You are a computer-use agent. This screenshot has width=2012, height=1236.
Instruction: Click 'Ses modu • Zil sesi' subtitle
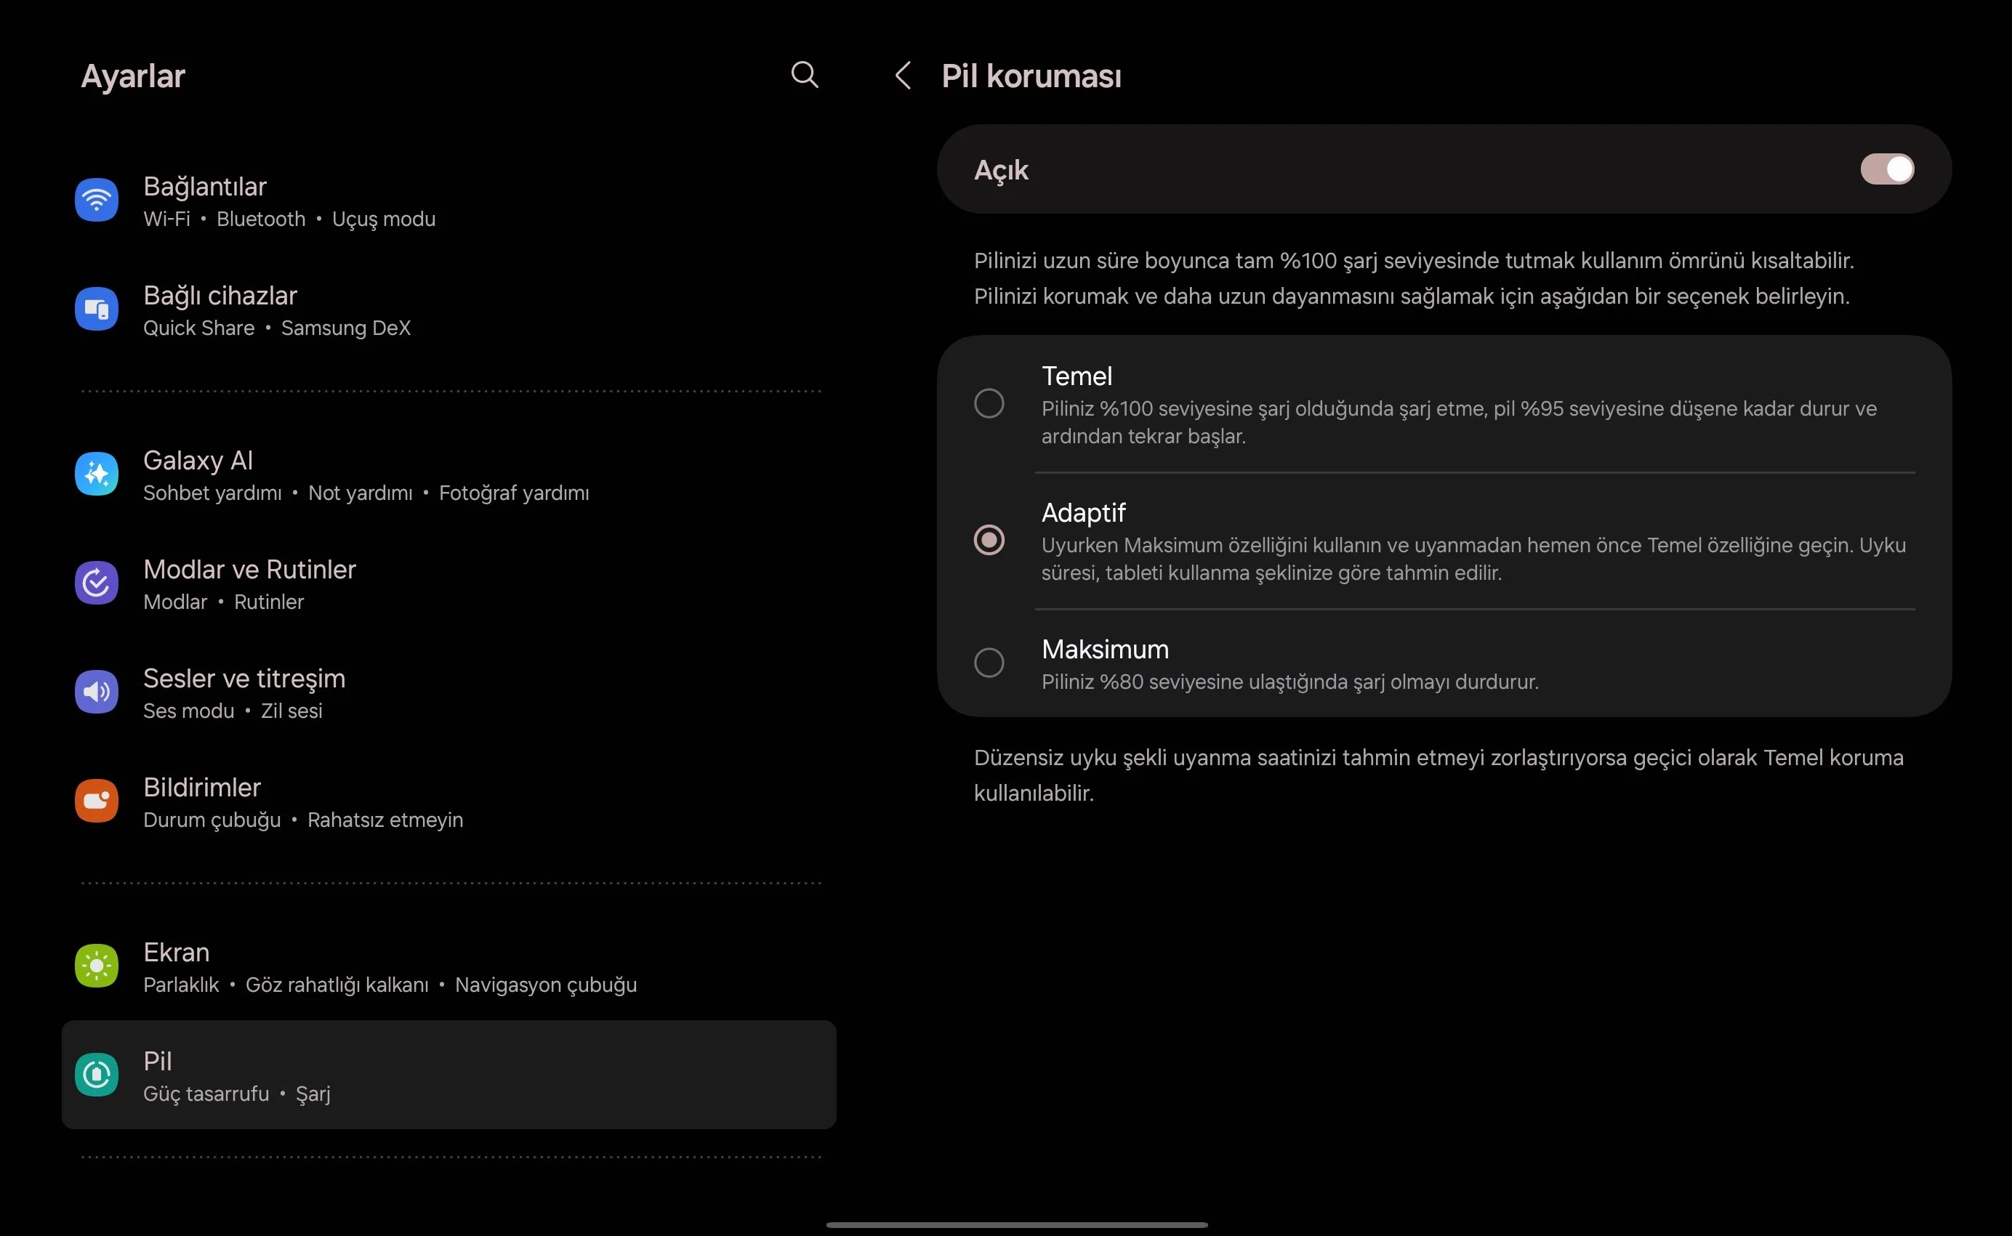coord(233,711)
